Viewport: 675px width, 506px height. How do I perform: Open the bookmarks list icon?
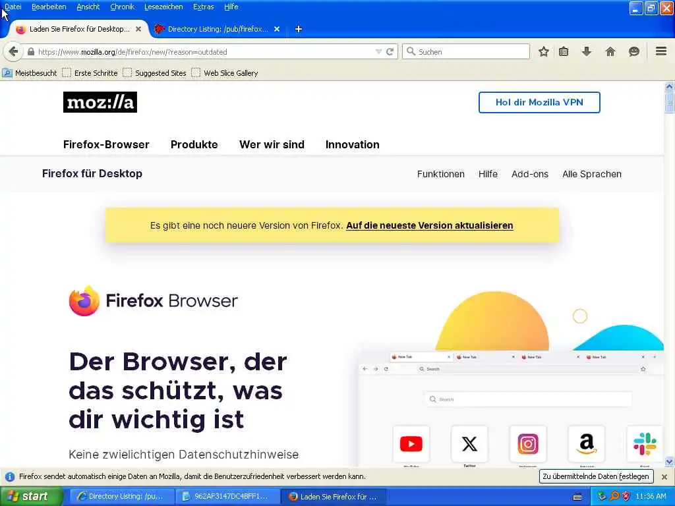point(564,51)
